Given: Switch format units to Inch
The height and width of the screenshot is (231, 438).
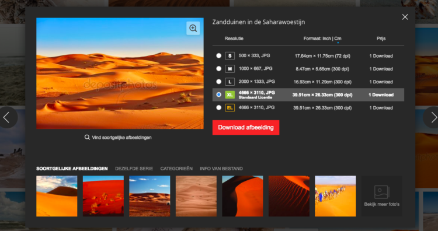Looking at the screenshot, I should [x=326, y=38].
